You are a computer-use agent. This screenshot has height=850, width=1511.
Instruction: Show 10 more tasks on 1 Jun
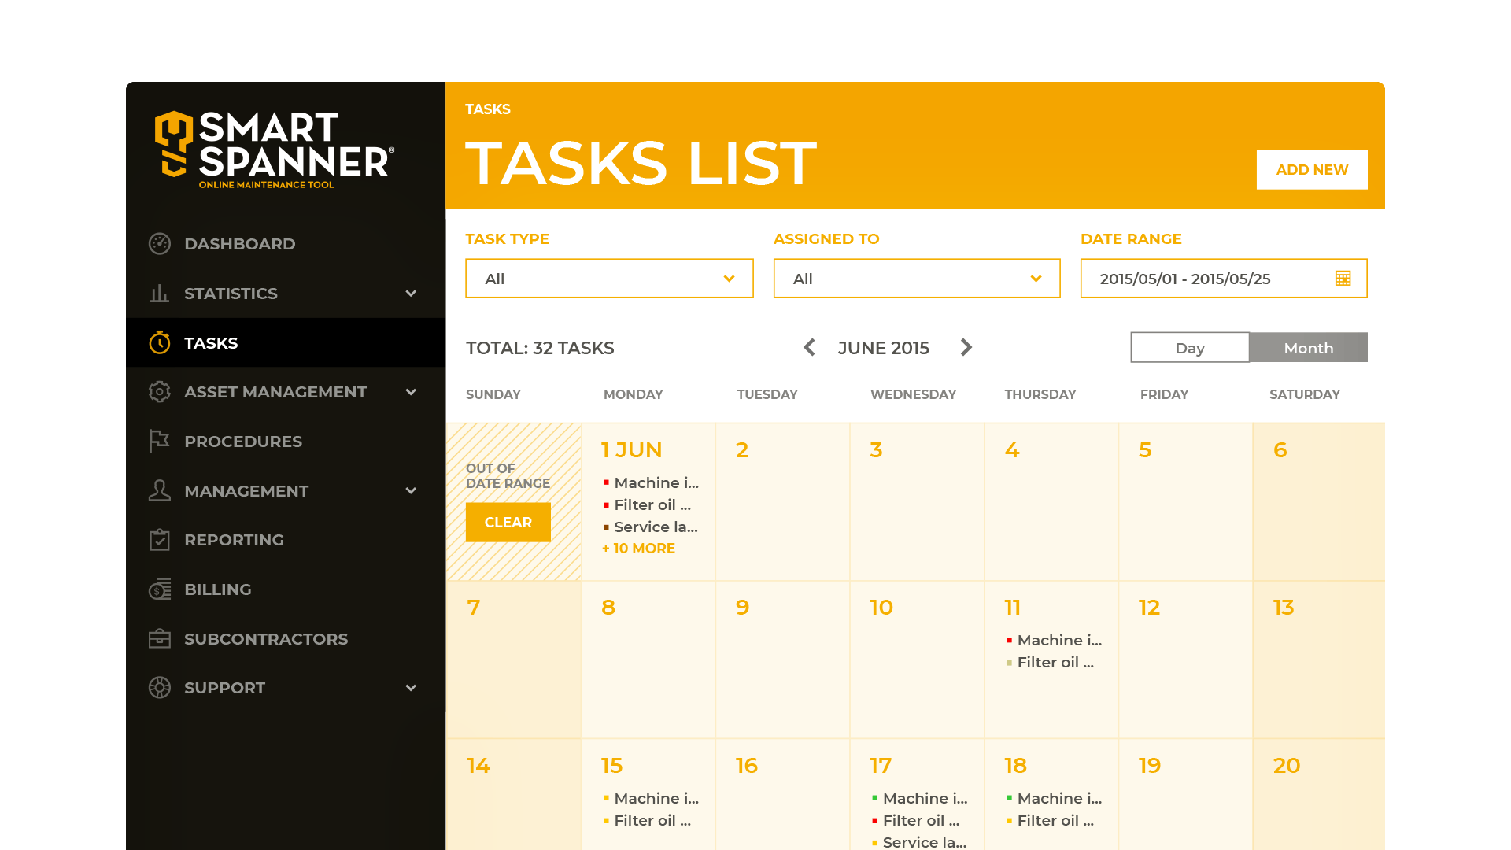tap(638, 549)
